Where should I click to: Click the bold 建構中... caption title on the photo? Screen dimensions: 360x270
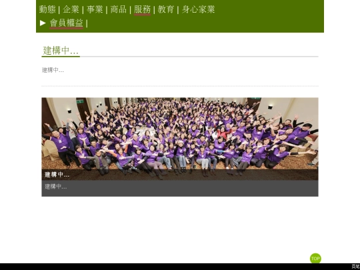coord(57,175)
